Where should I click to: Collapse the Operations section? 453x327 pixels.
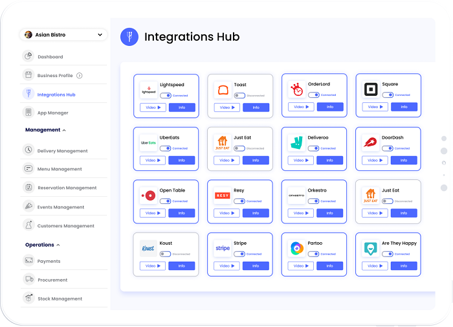pos(58,245)
